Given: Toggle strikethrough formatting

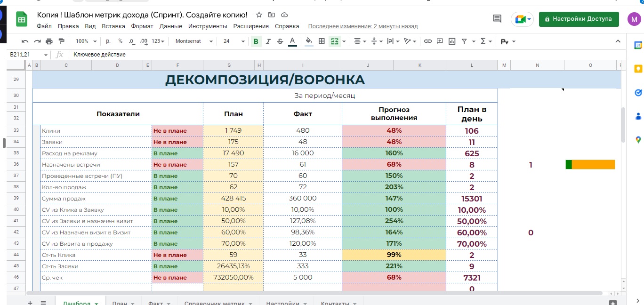Looking at the screenshot, I should coord(280,41).
